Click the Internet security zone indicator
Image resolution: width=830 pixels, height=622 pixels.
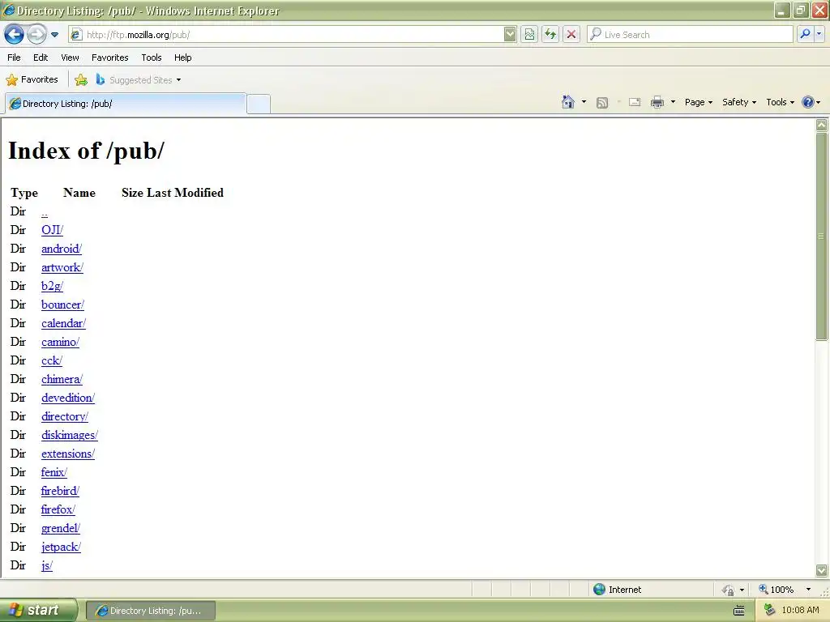[617, 590]
